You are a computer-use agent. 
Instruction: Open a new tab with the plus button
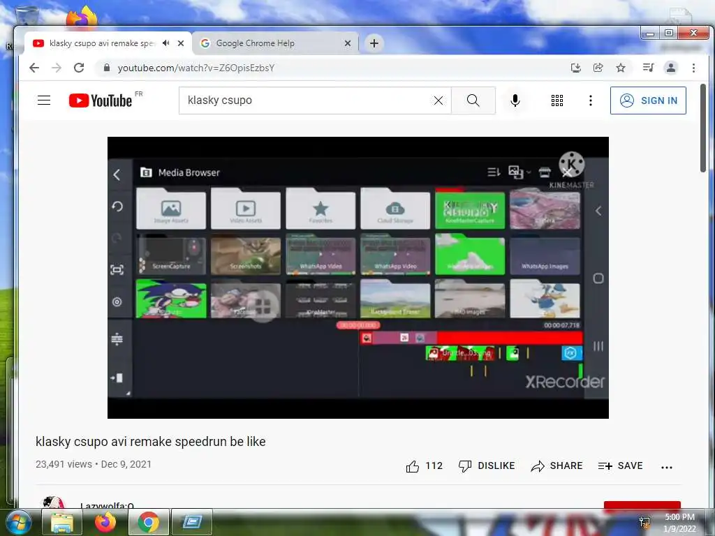click(374, 43)
